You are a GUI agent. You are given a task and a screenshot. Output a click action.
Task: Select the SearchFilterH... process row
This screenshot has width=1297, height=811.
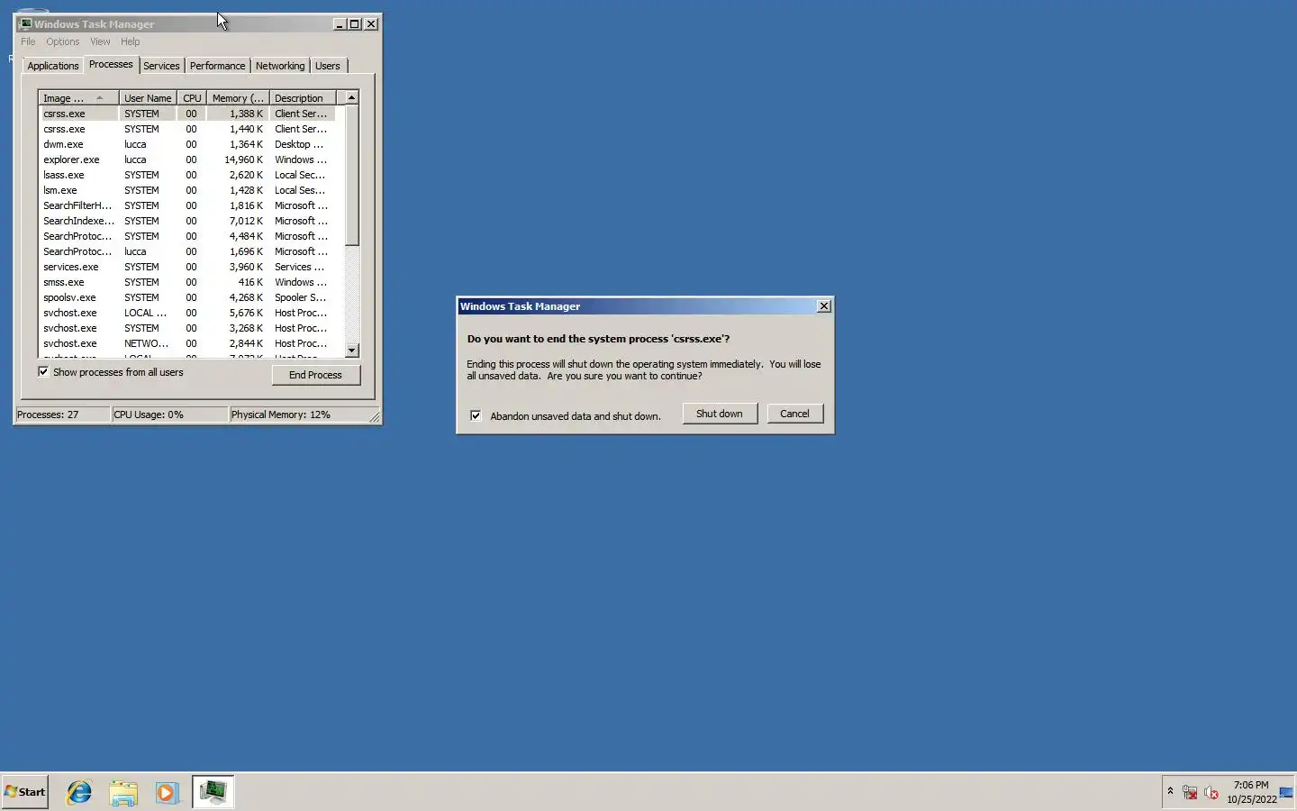[x=187, y=205]
